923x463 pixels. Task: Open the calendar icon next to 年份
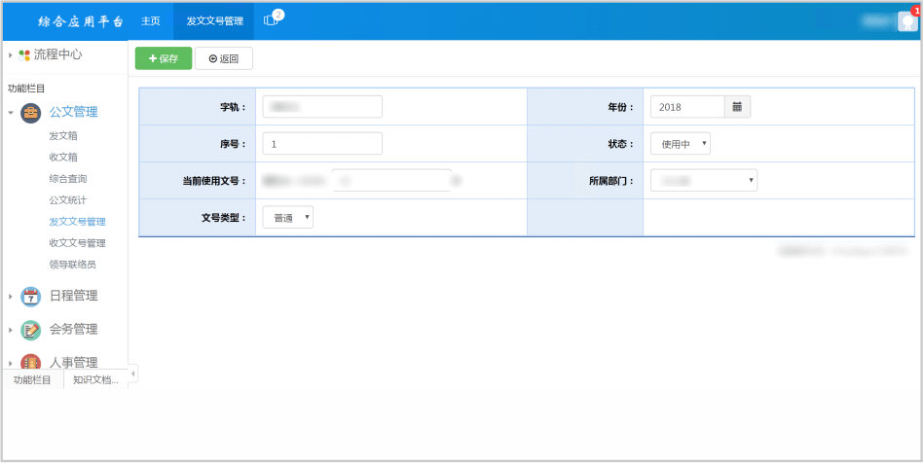737,107
